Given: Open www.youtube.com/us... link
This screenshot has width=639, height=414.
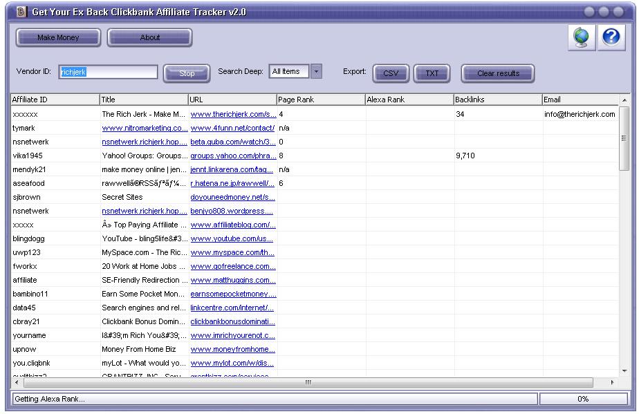Looking at the screenshot, I should click(x=232, y=239).
